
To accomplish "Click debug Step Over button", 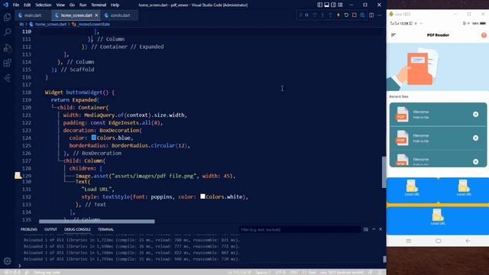I will coord(315,15).
